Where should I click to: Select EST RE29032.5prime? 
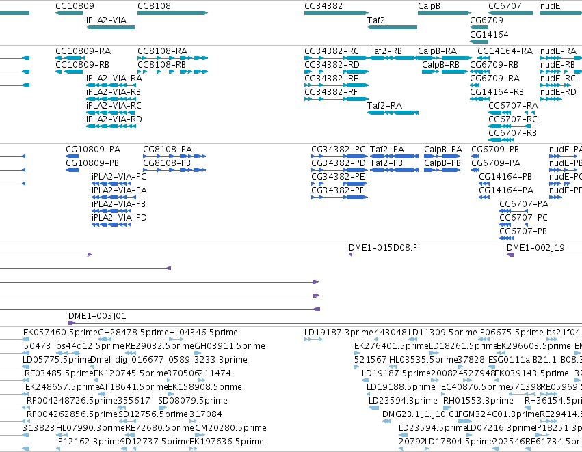click(x=160, y=346)
